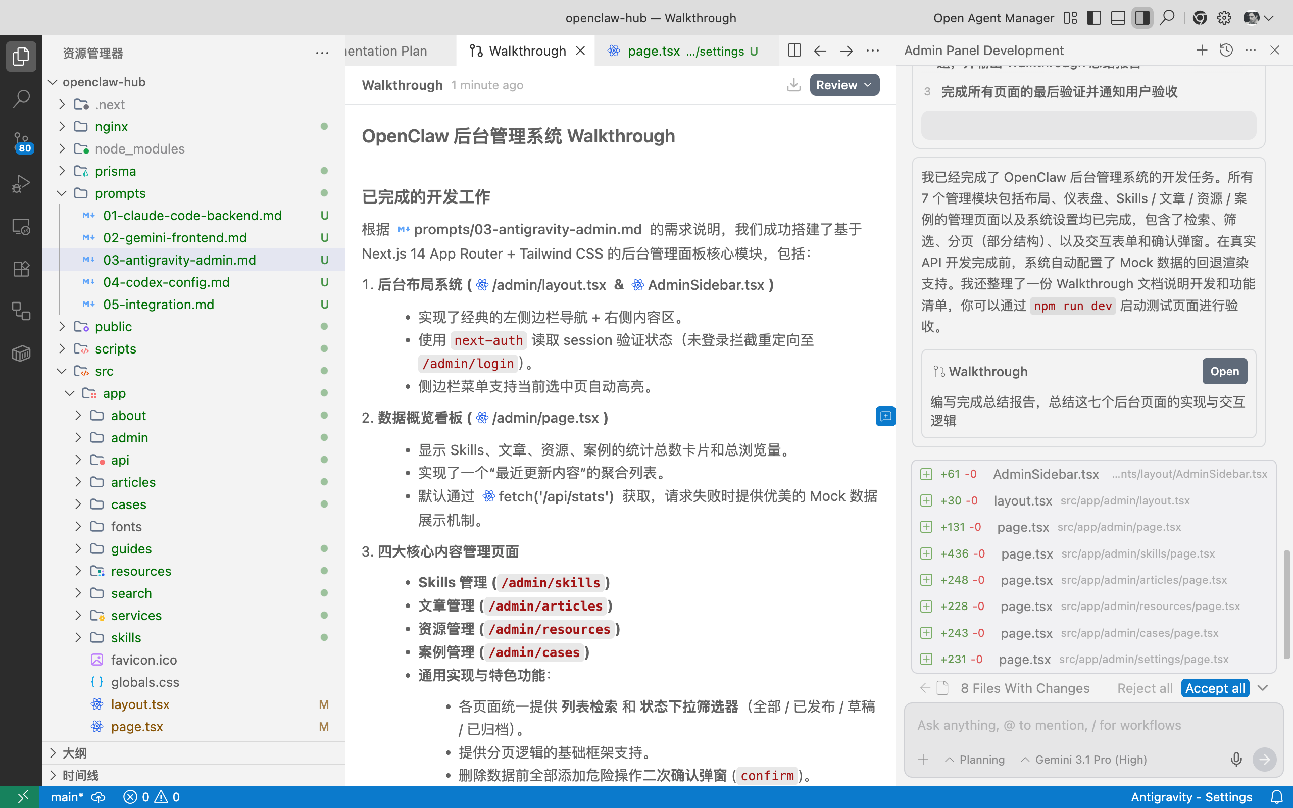This screenshot has width=1293, height=808.
Task: Open chat history clock icon
Action: [x=1226, y=51]
